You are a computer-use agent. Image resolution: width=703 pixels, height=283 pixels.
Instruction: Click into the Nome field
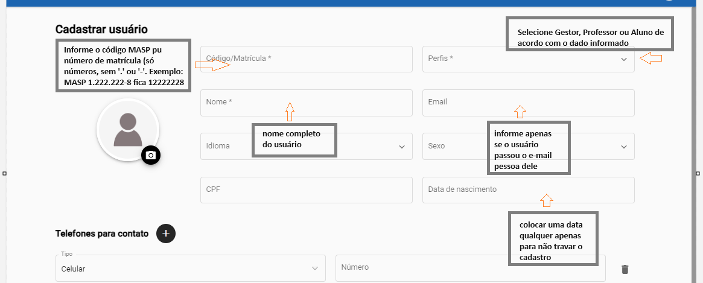click(x=306, y=102)
